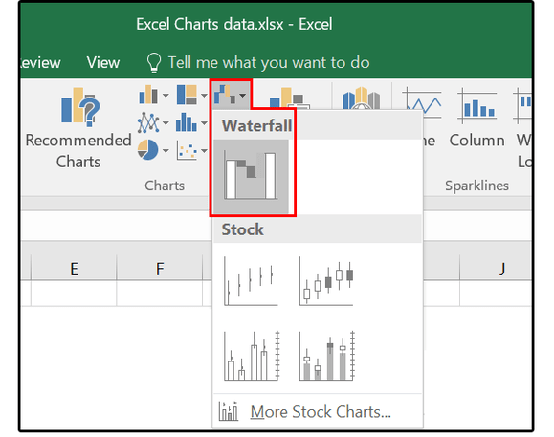Switch to the View tab
554x437 pixels.
(103, 63)
